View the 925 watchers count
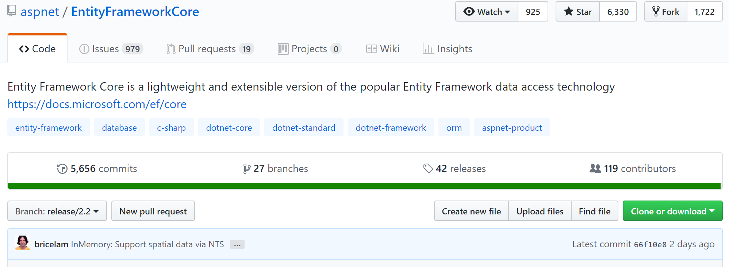This screenshot has height=267, width=729. tap(533, 12)
